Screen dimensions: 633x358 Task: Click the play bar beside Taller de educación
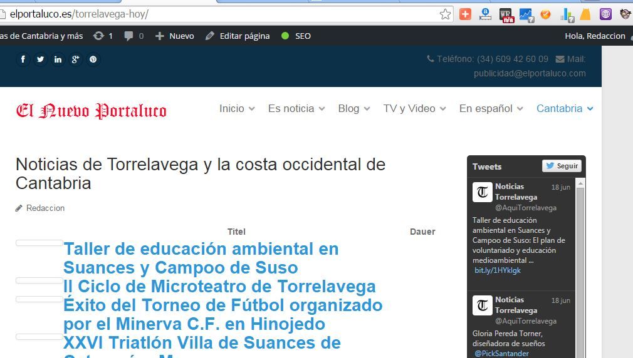(x=39, y=243)
